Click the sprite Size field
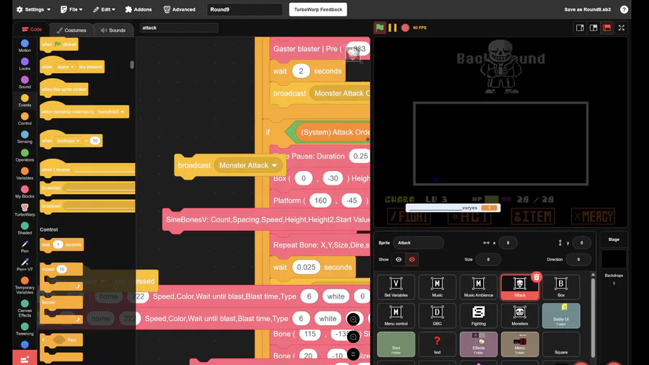The height and width of the screenshot is (365, 649). pyautogui.click(x=488, y=260)
